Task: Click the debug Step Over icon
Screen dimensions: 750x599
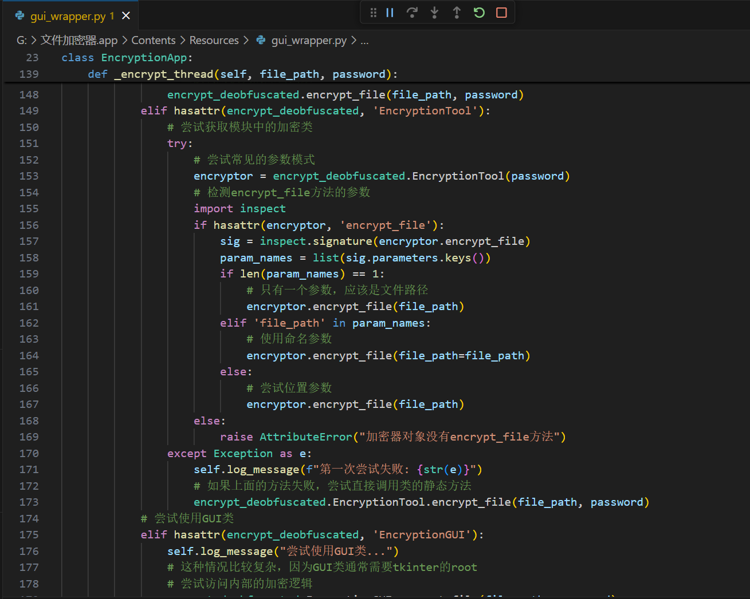Action: tap(412, 13)
